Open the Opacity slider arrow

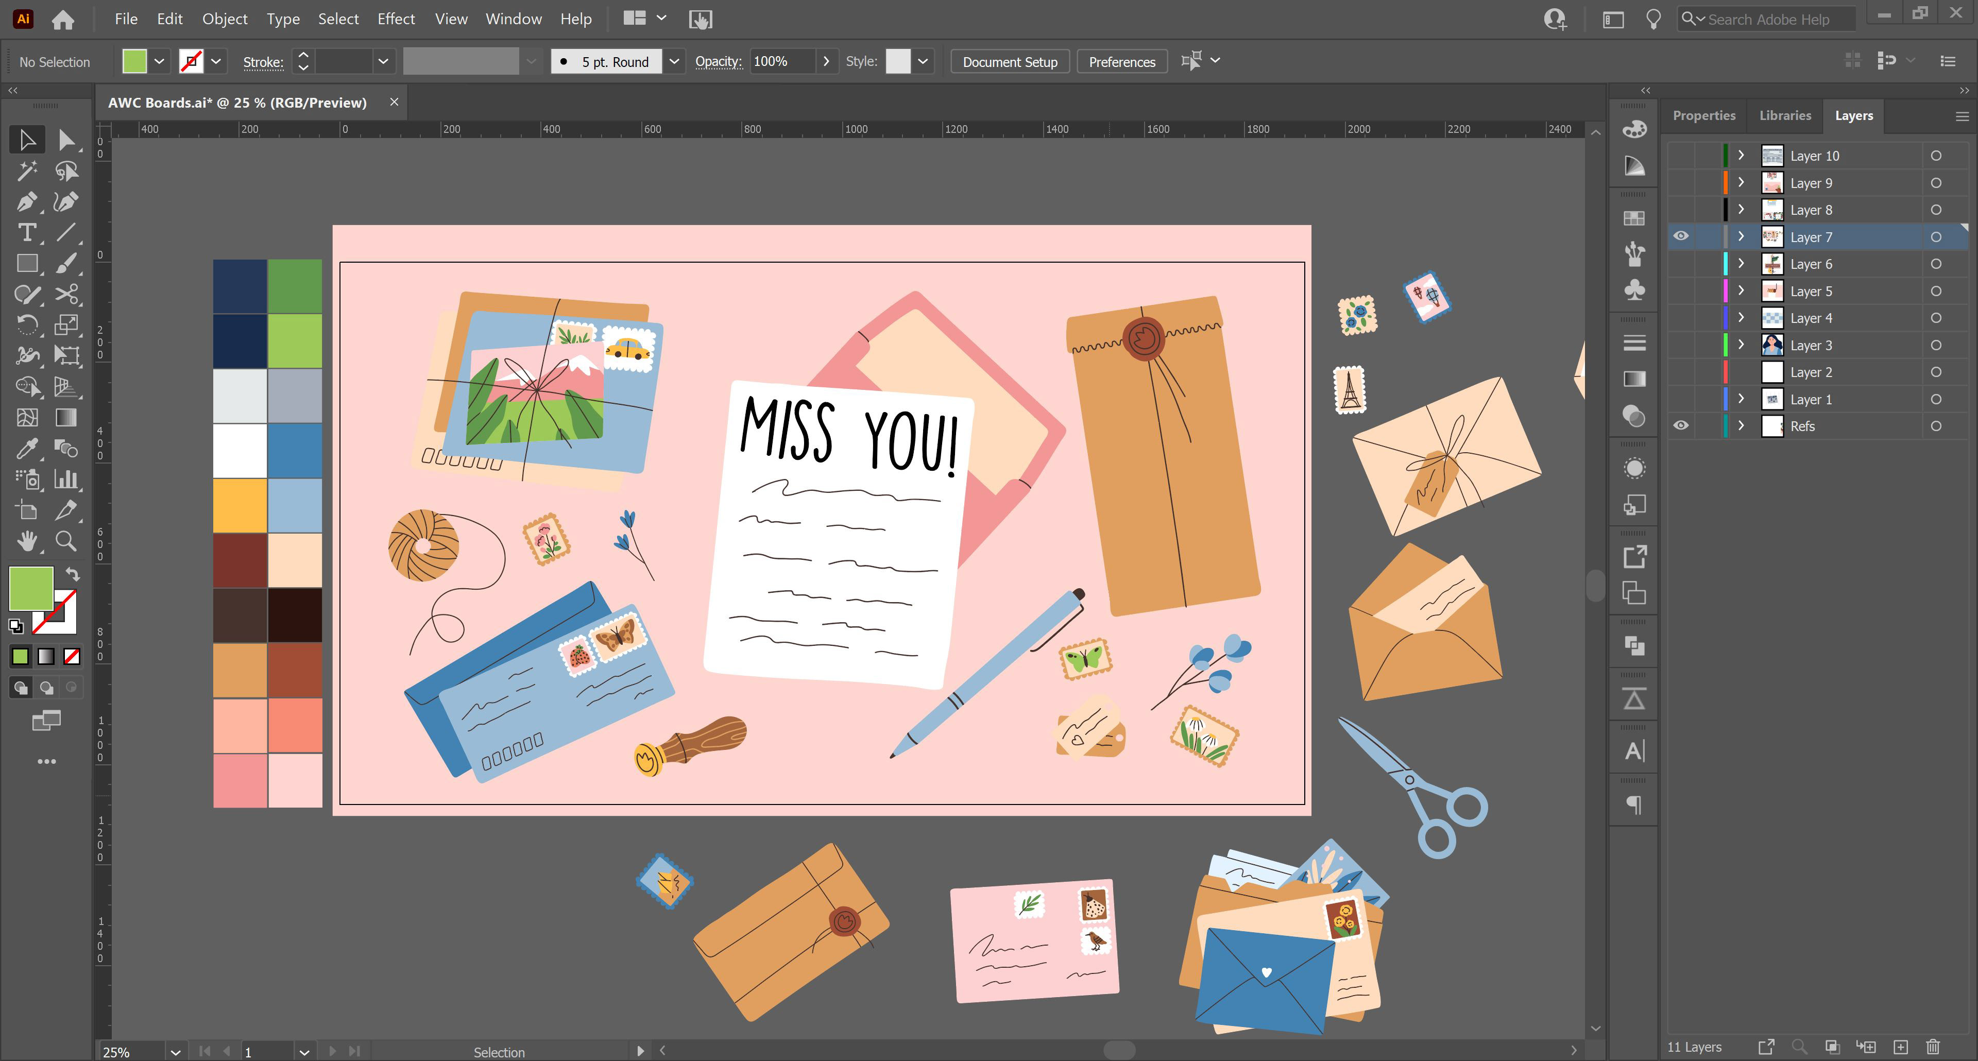tap(826, 61)
